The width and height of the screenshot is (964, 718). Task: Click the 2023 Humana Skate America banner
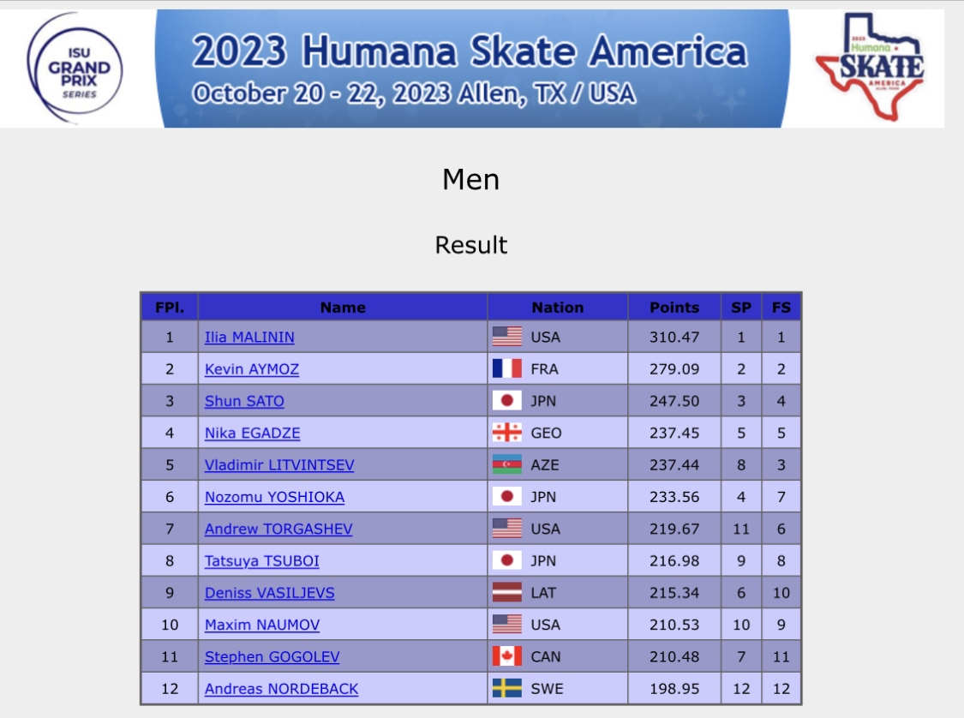(472, 69)
